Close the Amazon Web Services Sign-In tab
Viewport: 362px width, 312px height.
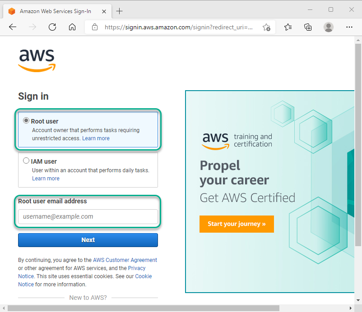click(x=104, y=11)
